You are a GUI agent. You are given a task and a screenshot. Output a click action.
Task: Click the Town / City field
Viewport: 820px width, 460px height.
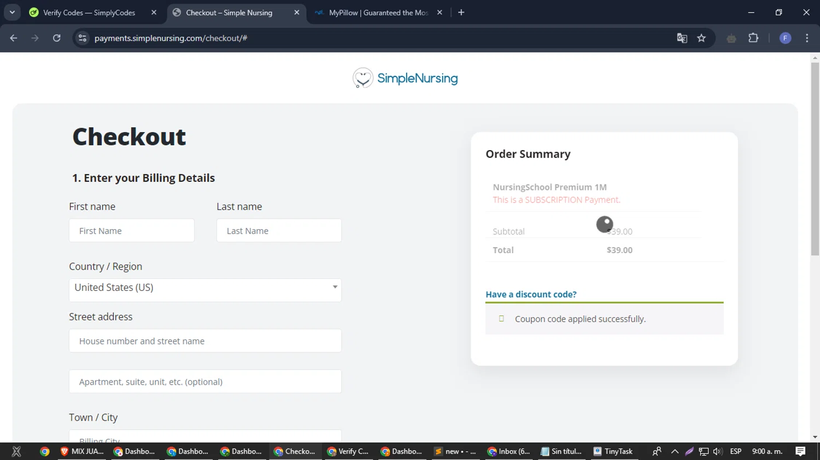[x=205, y=437]
